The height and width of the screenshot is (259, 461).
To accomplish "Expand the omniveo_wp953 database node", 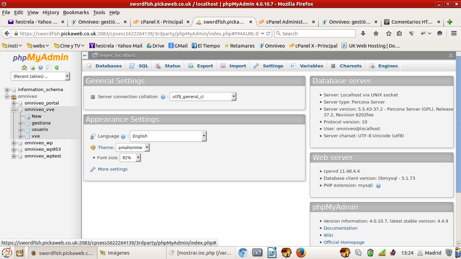I will pyautogui.click(x=14, y=149).
